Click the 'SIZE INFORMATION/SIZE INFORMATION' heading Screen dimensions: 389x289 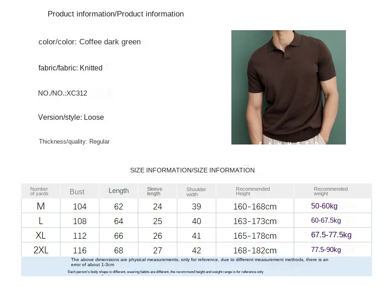click(x=192, y=171)
